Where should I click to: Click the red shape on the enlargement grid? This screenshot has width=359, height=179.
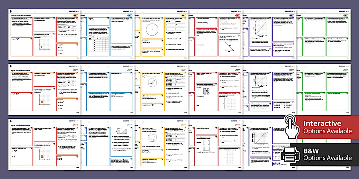click(41, 47)
